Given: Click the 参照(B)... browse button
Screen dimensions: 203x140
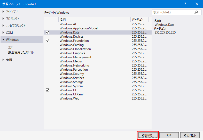Looking at the screenshot, I should 147,135.
